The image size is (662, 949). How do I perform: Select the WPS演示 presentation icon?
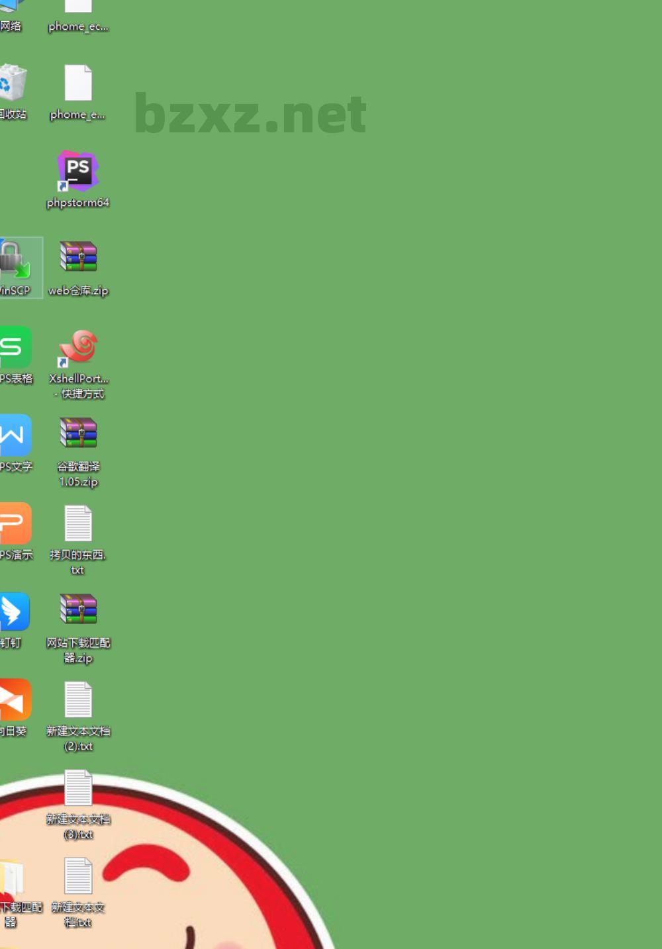tap(15, 524)
